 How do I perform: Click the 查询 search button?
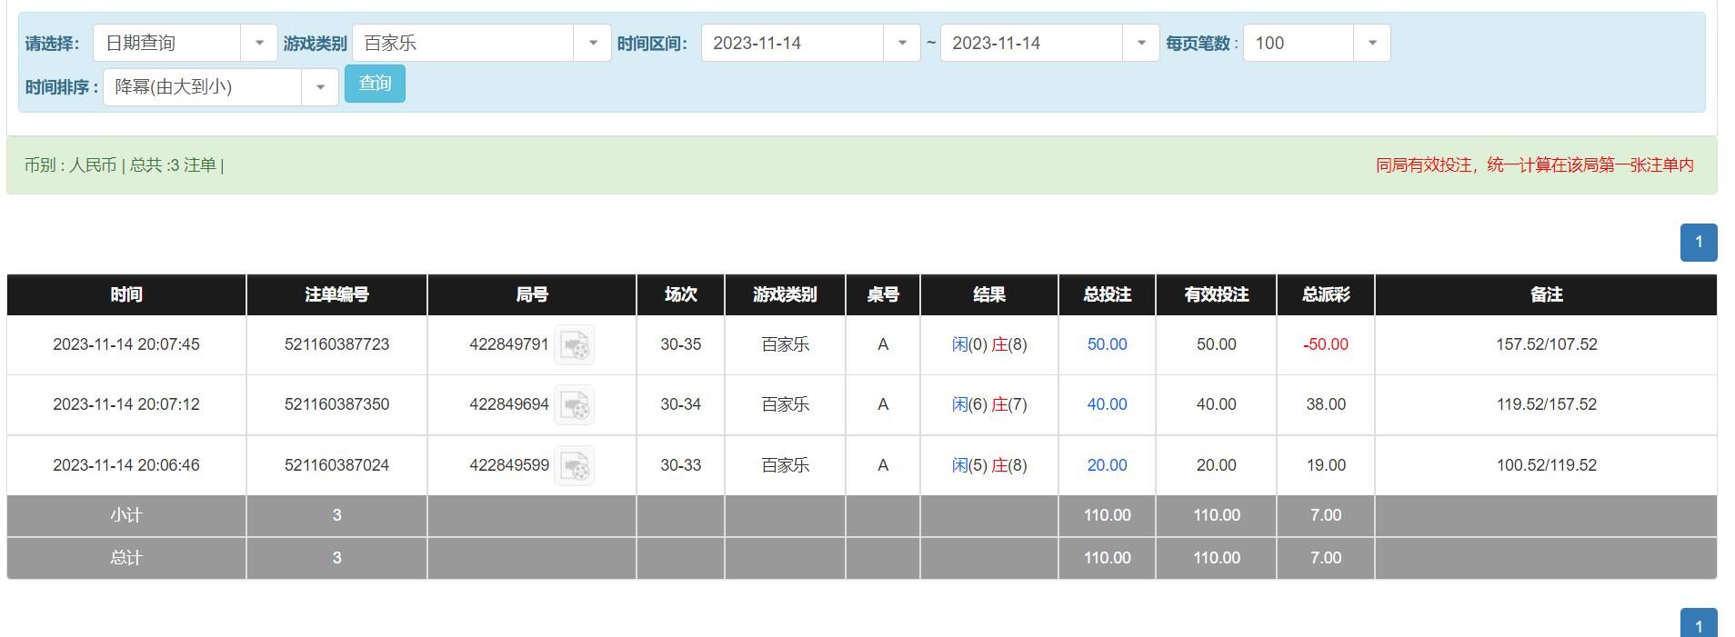pyautogui.click(x=375, y=84)
